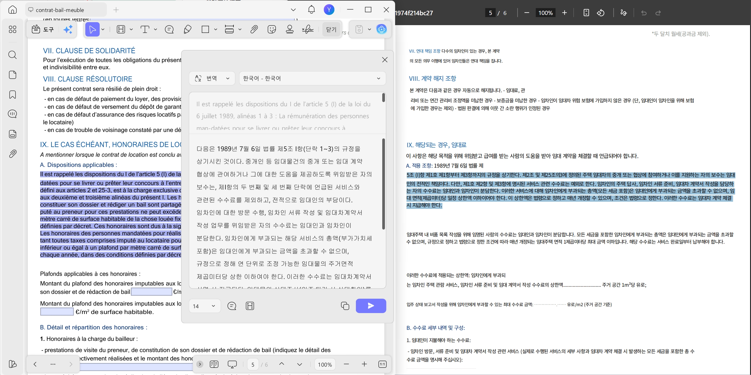Open the more options ellipsis in bottom bar

pyautogui.click(x=53, y=364)
